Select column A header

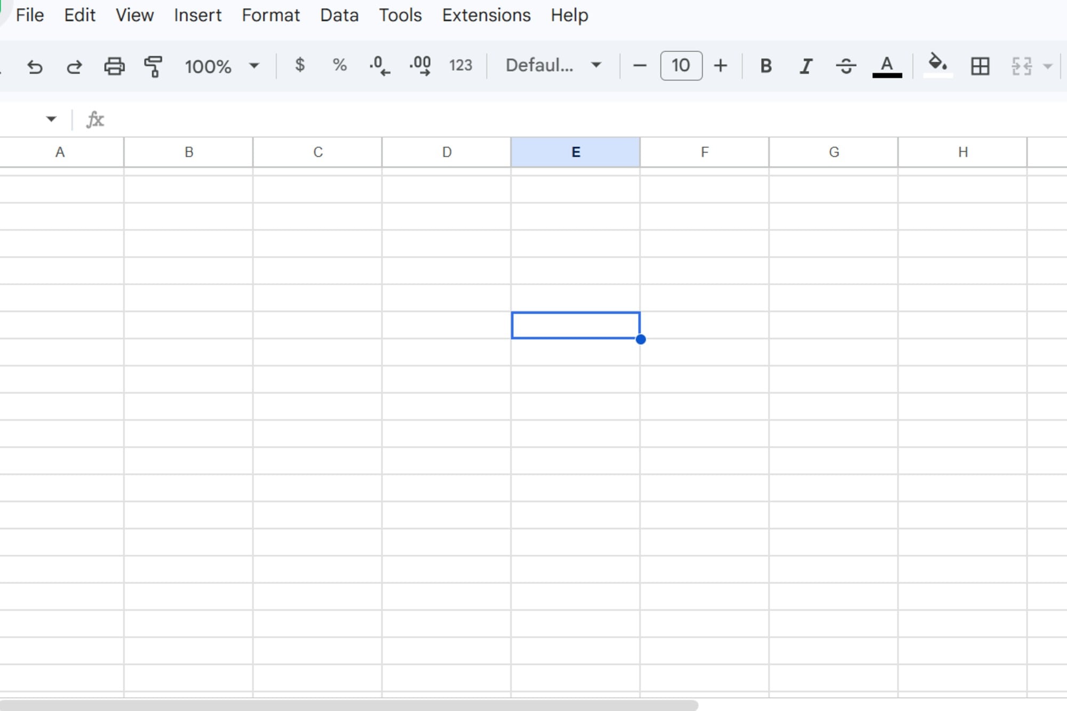point(60,152)
